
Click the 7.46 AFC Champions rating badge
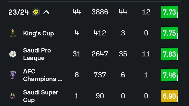click(169, 75)
